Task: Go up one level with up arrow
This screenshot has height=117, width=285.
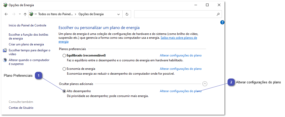Action: click(x=25, y=14)
